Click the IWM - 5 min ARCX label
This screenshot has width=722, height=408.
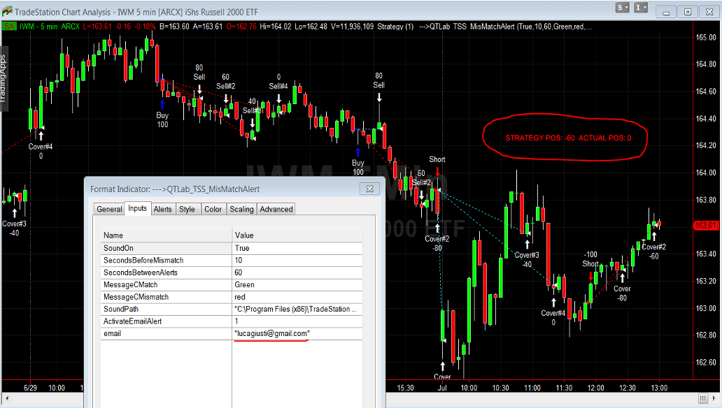[49, 27]
